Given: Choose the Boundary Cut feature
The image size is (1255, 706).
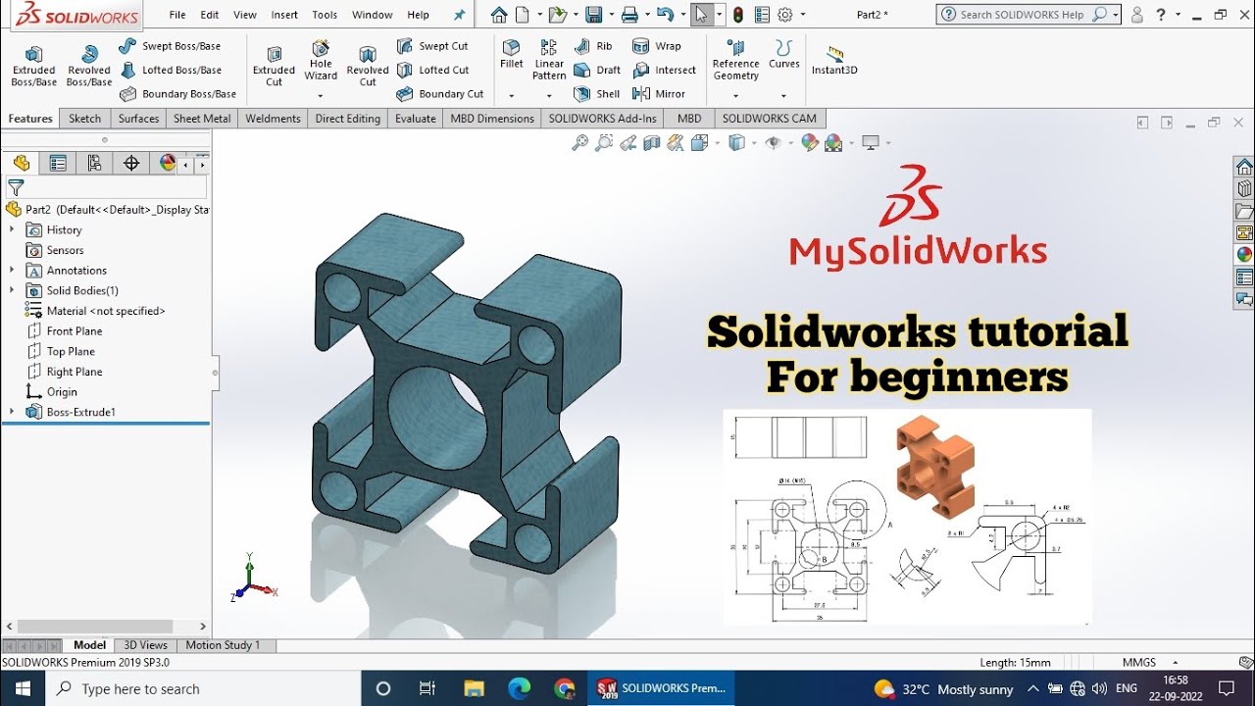Looking at the screenshot, I should (440, 94).
